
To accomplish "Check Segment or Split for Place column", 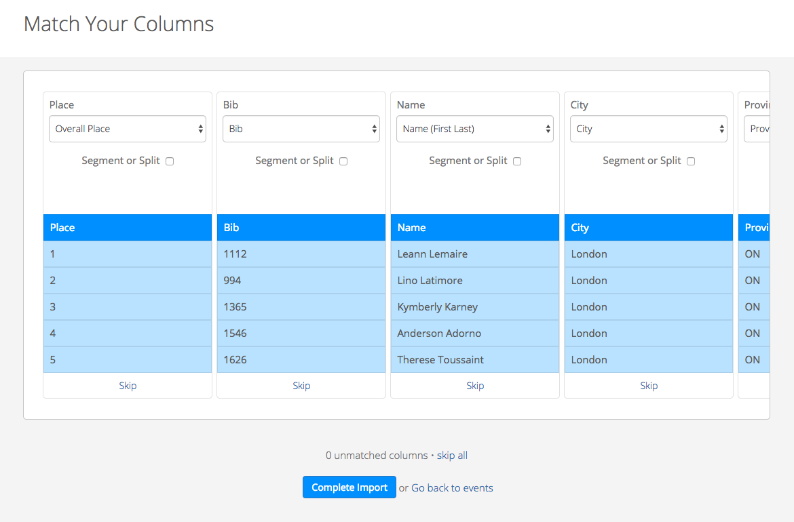I will (170, 161).
